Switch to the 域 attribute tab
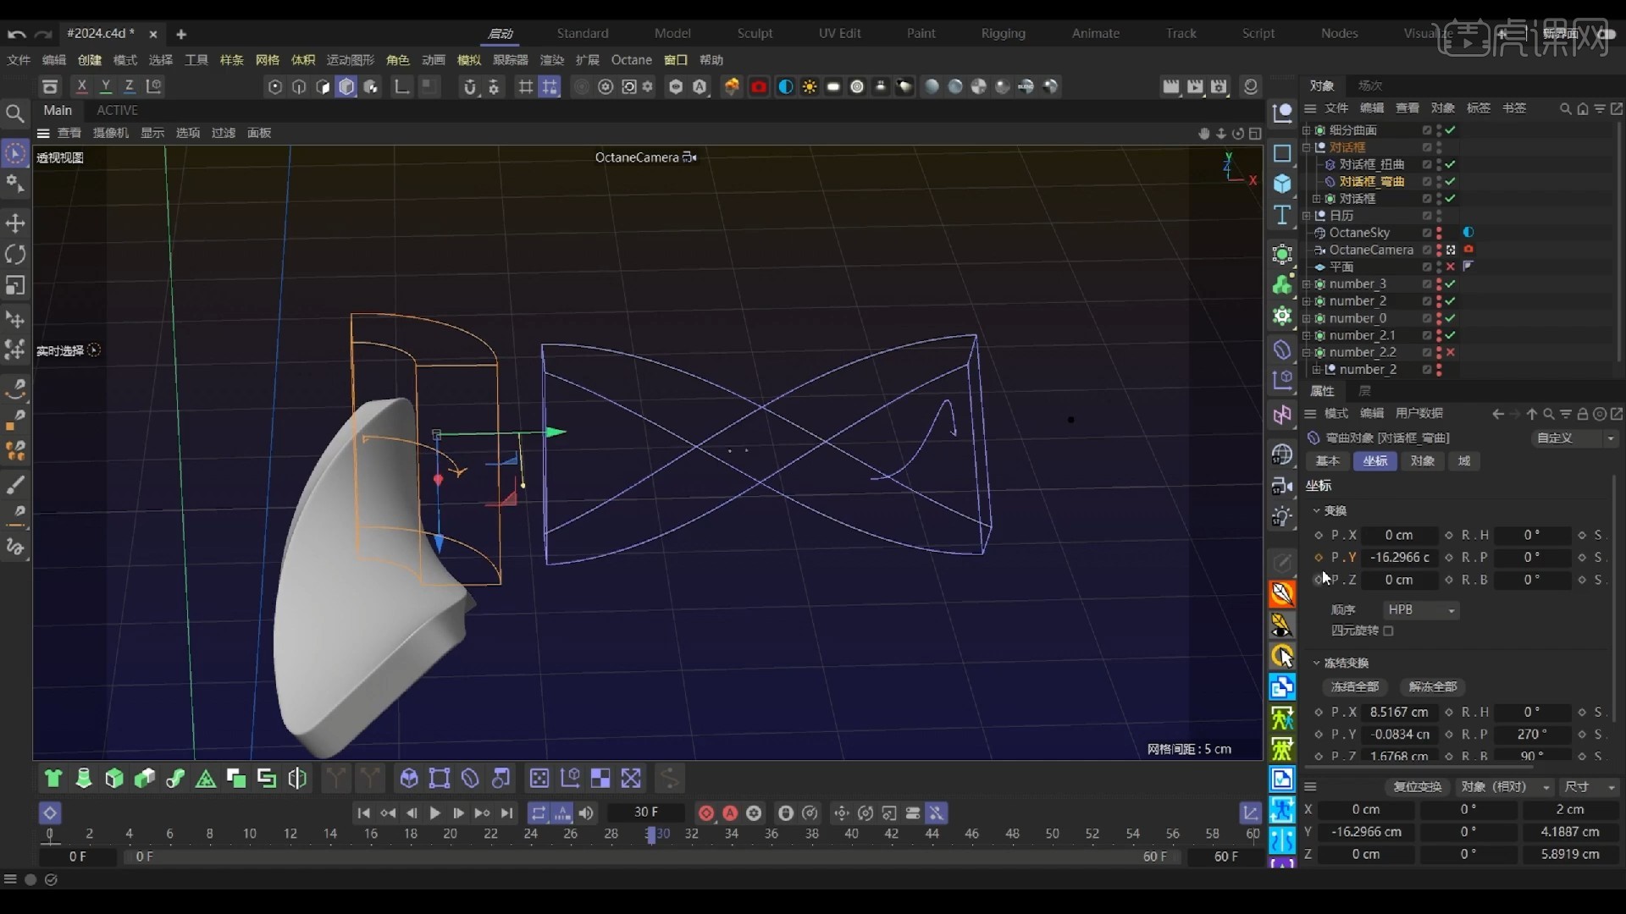The height and width of the screenshot is (914, 1626). point(1464,461)
